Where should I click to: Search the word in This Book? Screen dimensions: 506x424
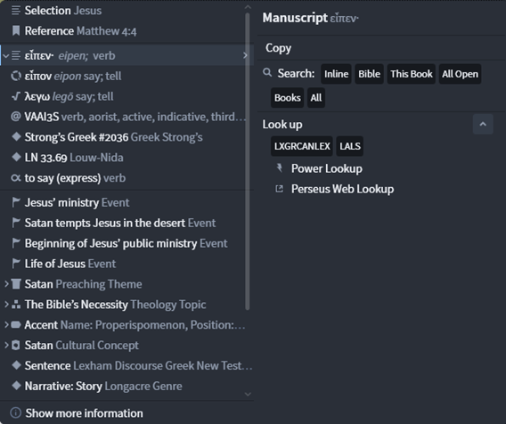[x=412, y=74]
